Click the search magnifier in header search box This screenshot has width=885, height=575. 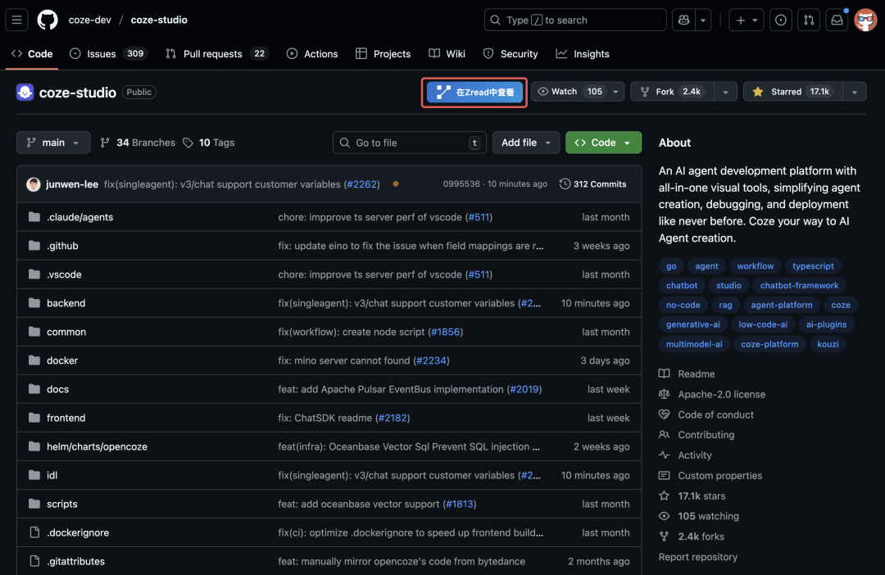[x=495, y=20]
